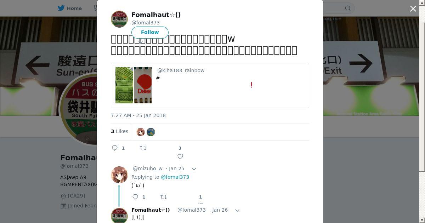The width and height of the screenshot is (425, 223).
Task: Click reply icon on mizuho_w's reply
Action: pyautogui.click(x=135, y=197)
